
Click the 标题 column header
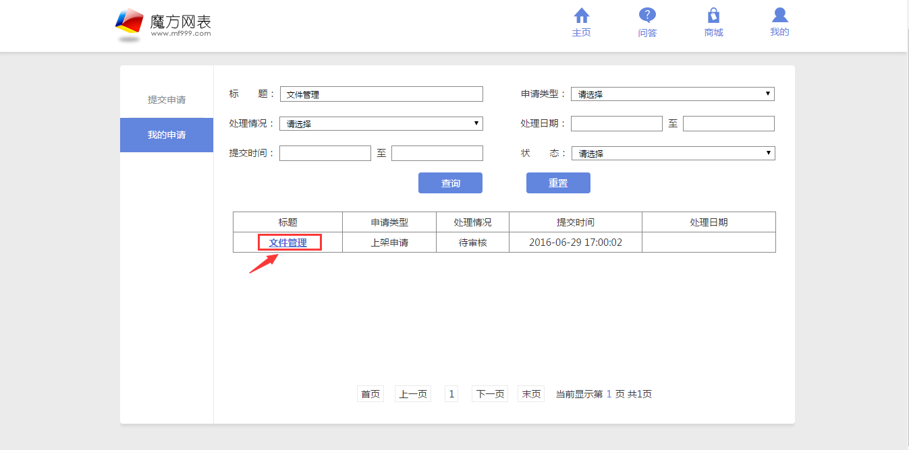pos(288,222)
